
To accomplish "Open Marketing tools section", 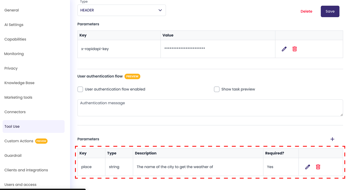I will click(x=18, y=97).
